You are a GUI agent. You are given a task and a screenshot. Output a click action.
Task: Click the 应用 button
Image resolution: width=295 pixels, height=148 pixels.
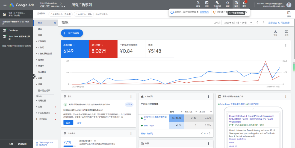point(68,123)
